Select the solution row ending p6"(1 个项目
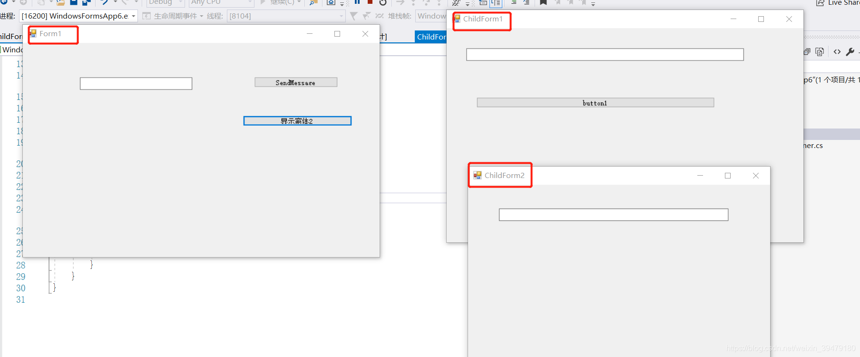 832,79
